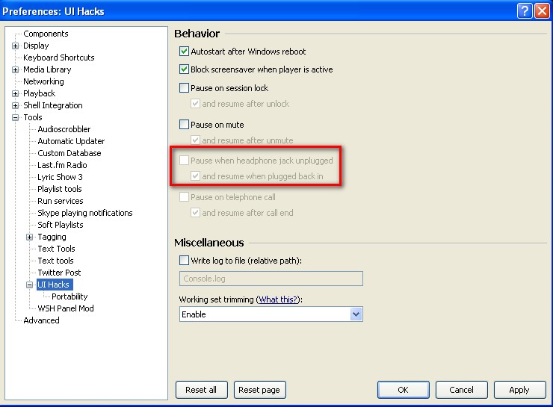Open Advanced preferences page
This screenshot has height=407, width=553.
click(41, 320)
